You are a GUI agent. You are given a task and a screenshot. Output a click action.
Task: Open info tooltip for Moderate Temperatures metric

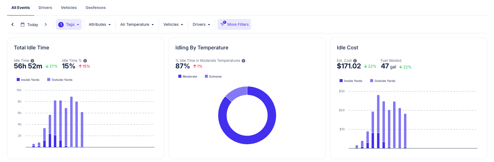click(243, 61)
